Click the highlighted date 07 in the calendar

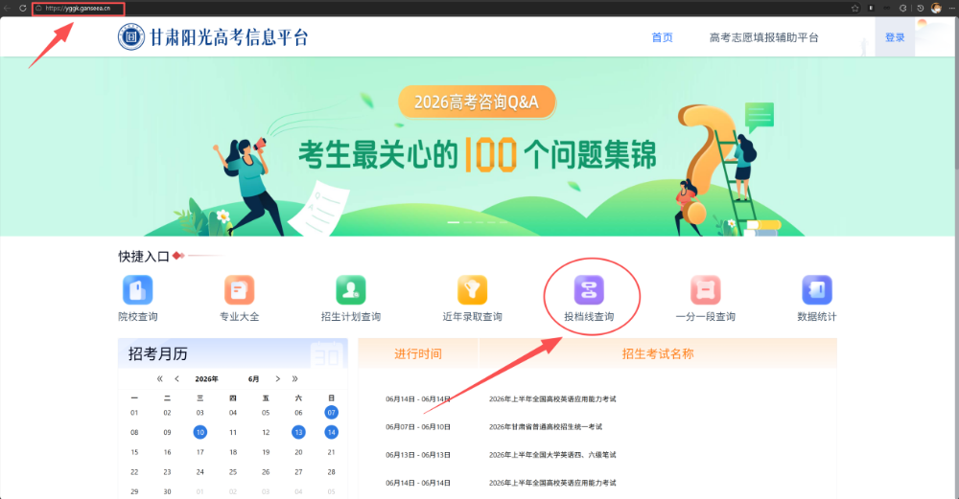331,412
